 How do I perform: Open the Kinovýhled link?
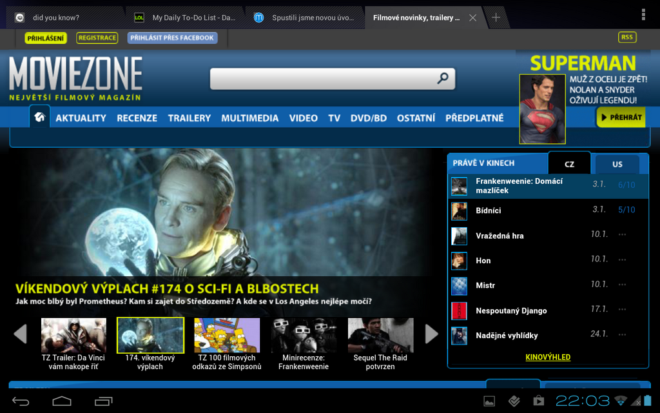pyautogui.click(x=548, y=357)
